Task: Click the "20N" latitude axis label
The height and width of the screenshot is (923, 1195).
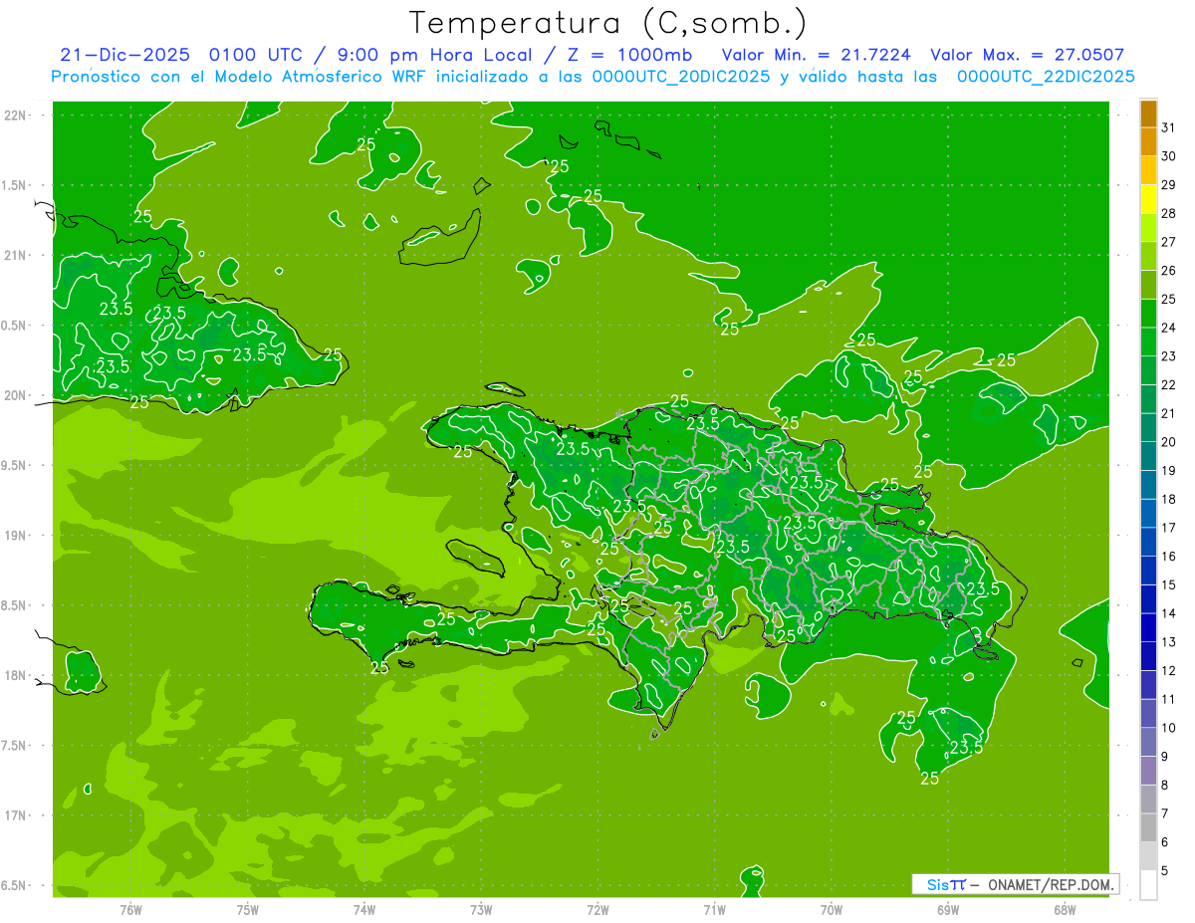Action: tap(17, 395)
